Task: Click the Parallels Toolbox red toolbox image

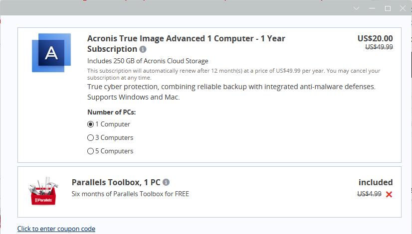Action: click(43, 191)
